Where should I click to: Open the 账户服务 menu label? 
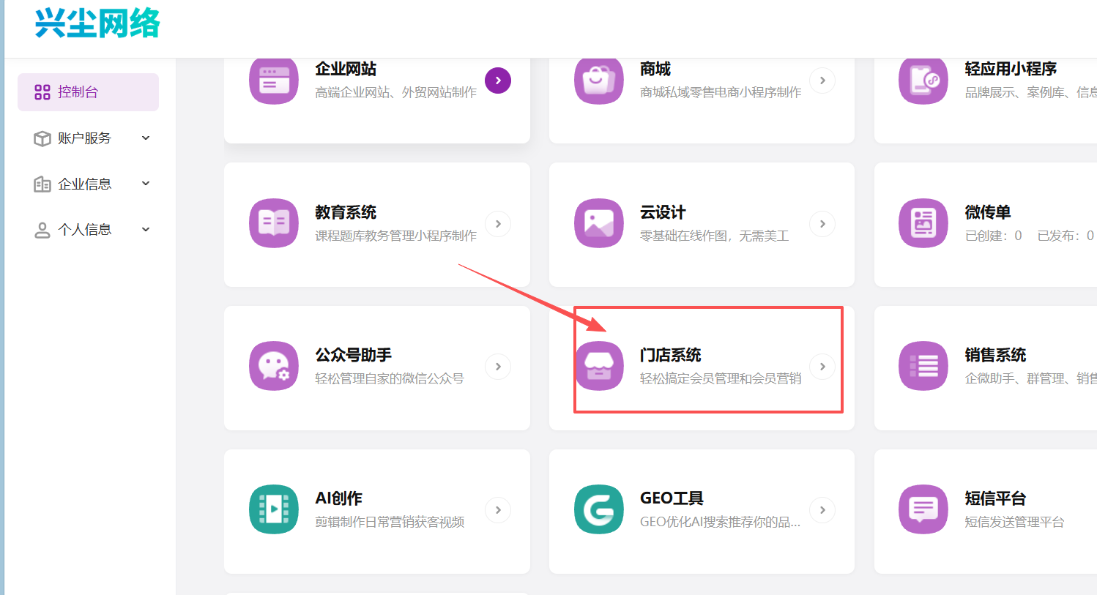pos(84,138)
